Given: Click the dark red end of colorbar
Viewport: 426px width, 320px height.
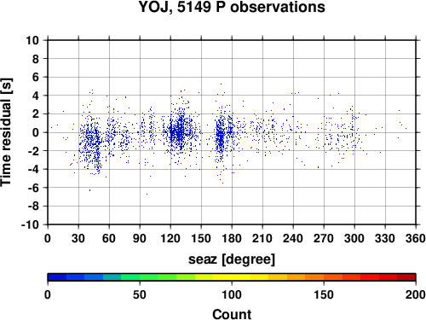Looking at the screenshot, I should point(406,277).
